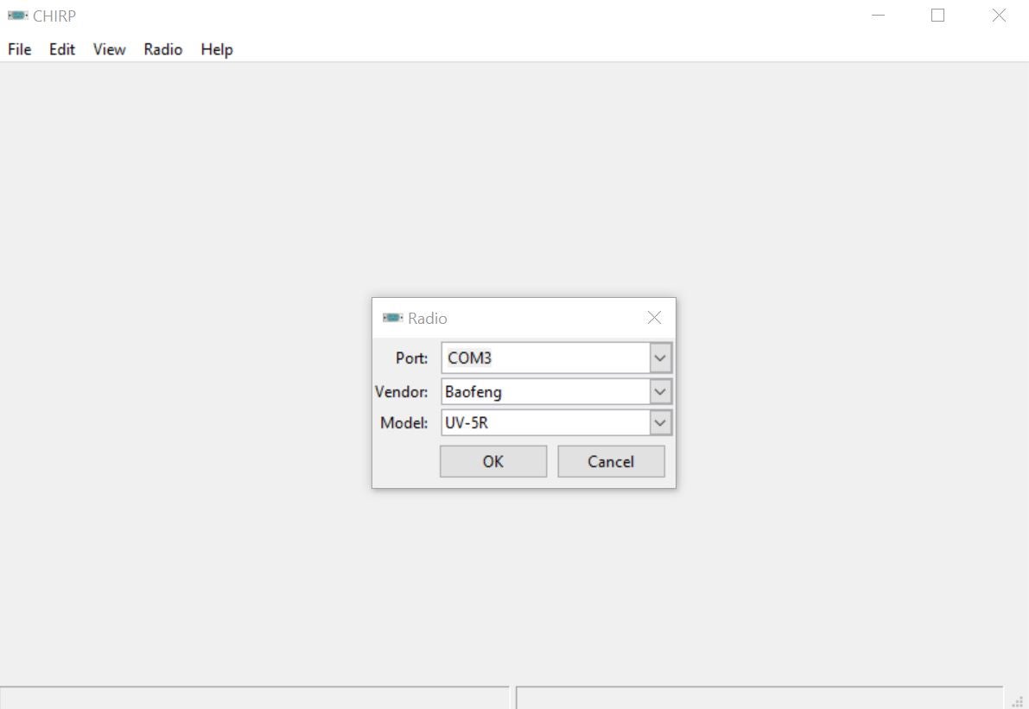Image resolution: width=1029 pixels, height=709 pixels.
Task: Open the Edit menu
Action: [x=62, y=49]
